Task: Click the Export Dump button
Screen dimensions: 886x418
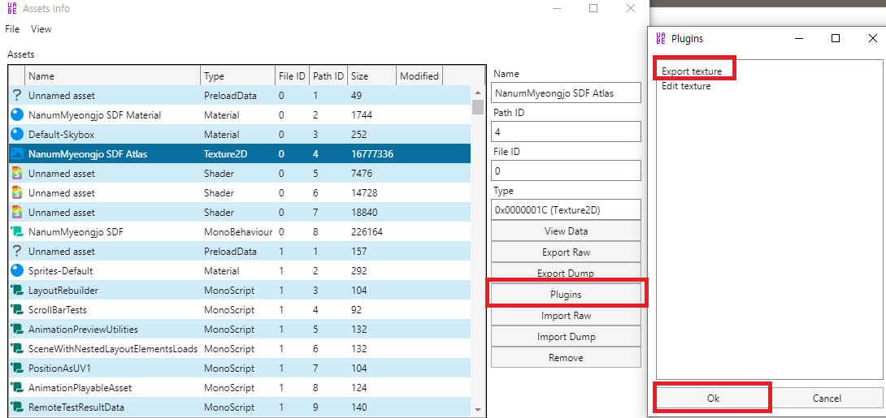Action: click(567, 273)
